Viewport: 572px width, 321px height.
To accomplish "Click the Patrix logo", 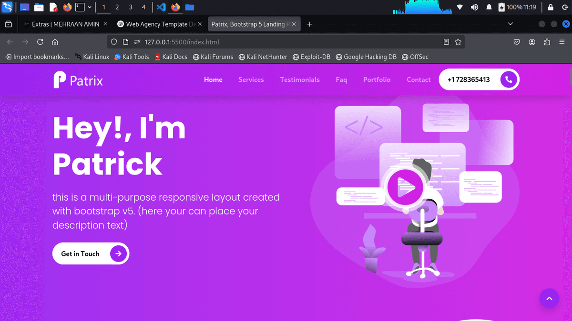I will coord(78,80).
